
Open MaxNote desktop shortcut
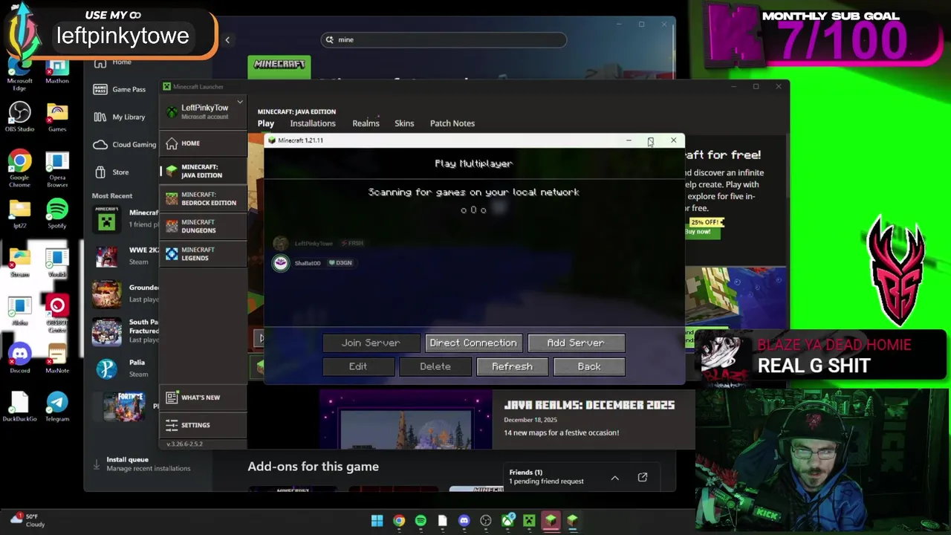click(x=57, y=359)
